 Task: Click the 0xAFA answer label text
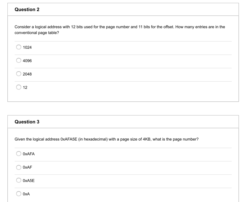click(x=29, y=154)
